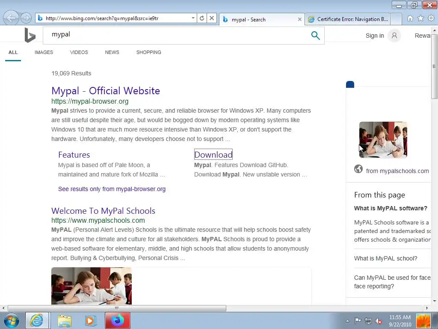Close the mypal - Search tab

click(300, 19)
